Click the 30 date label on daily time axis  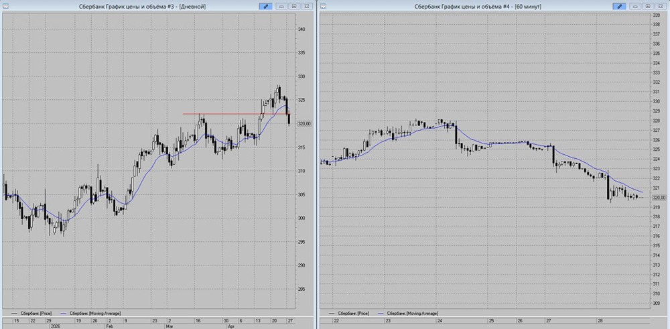point(225,320)
